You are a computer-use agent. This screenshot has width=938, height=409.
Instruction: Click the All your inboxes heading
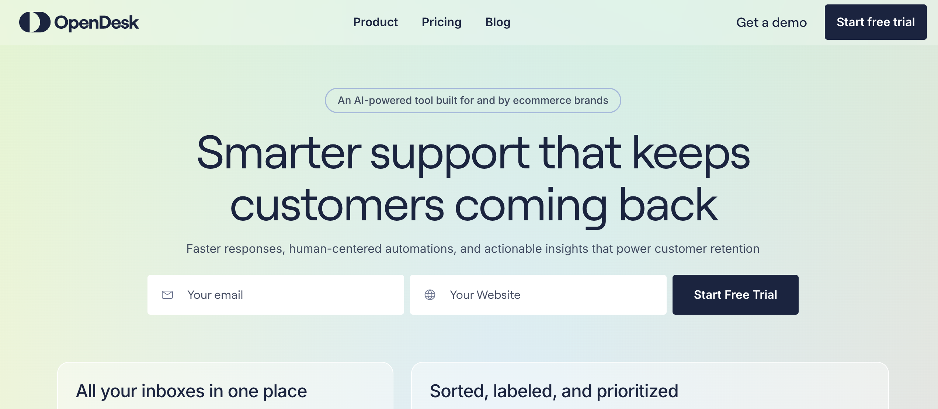pos(191,391)
